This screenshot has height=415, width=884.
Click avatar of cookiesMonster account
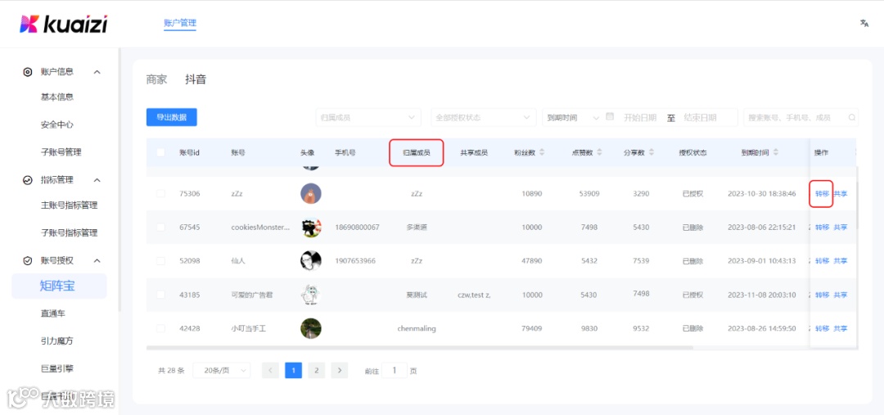311,228
